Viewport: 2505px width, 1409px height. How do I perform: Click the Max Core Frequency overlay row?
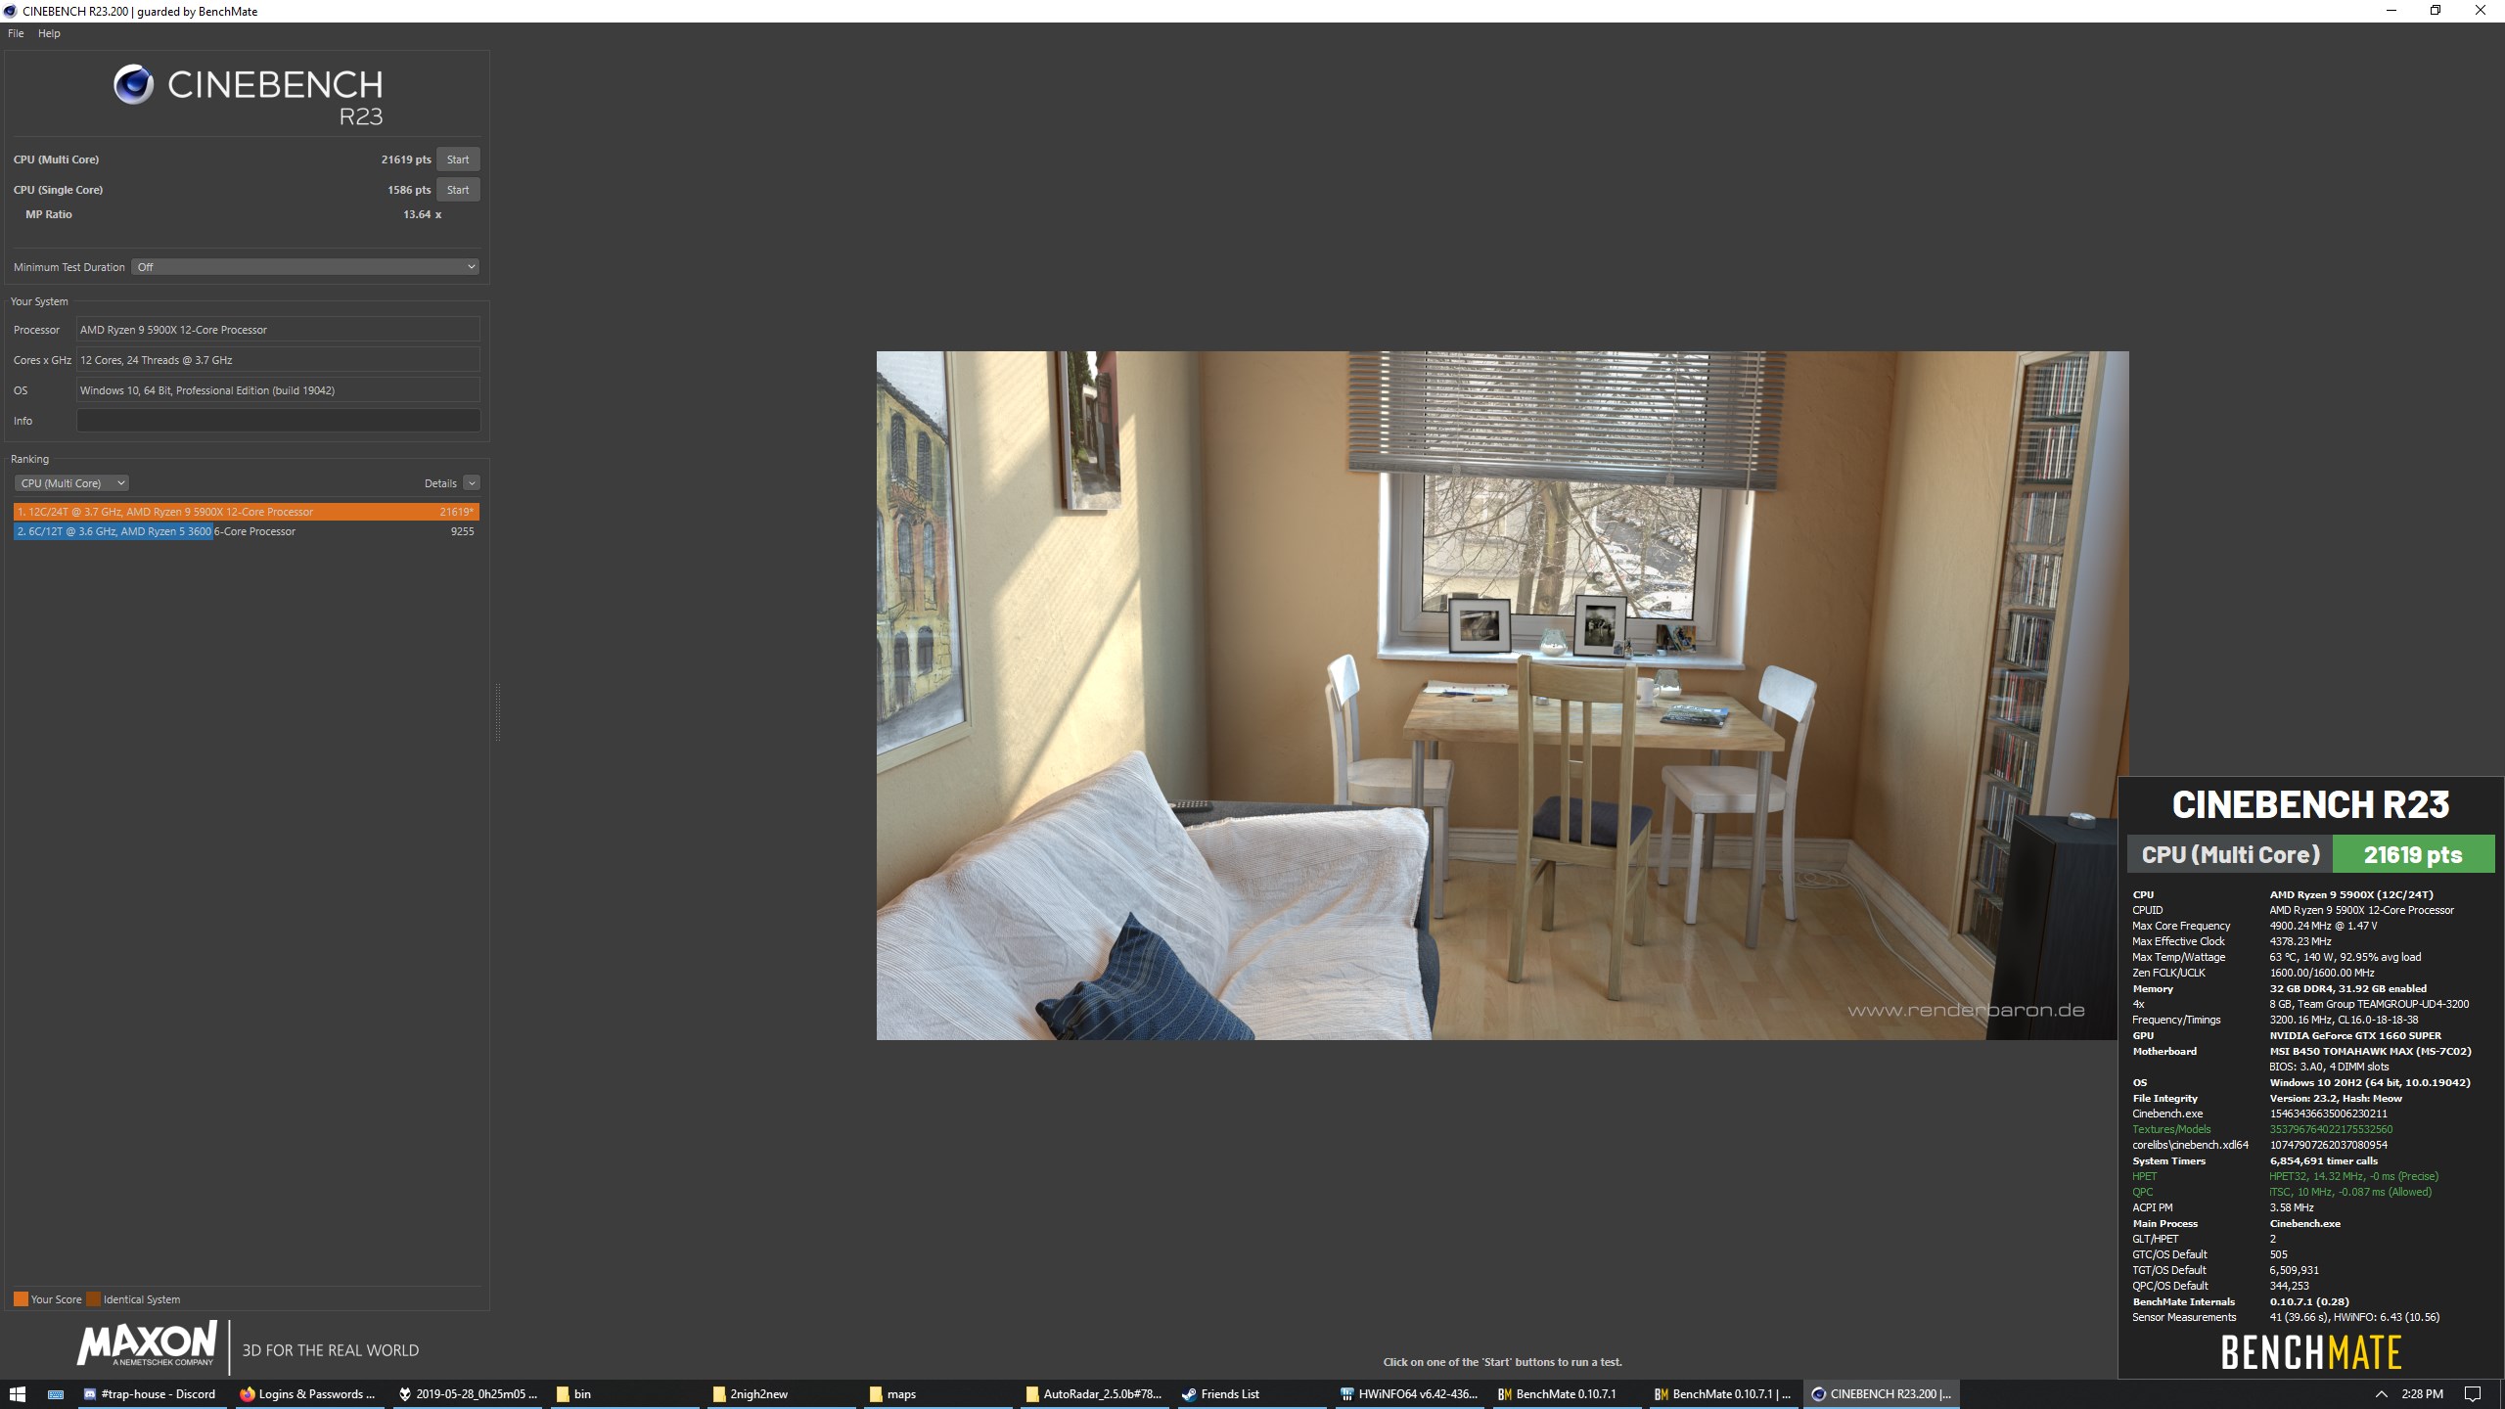click(x=2311, y=926)
